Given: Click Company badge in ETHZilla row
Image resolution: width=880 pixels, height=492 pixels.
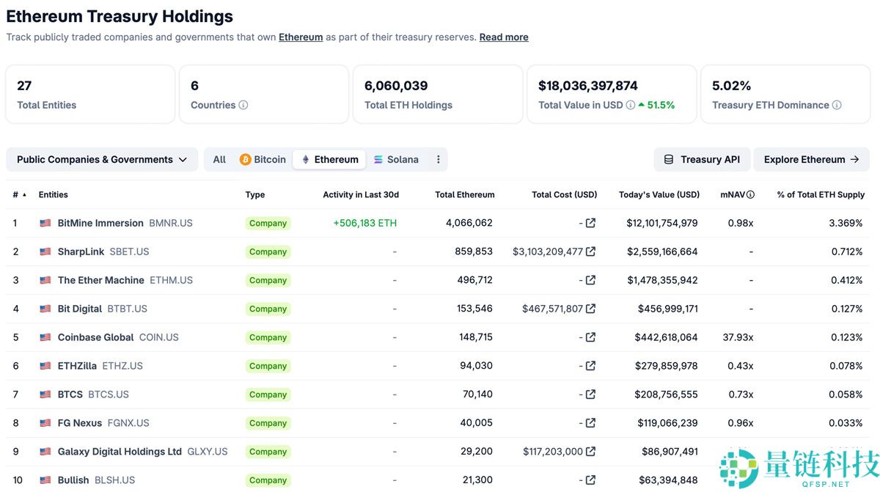Looking at the screenshot, I should (268, 366).
